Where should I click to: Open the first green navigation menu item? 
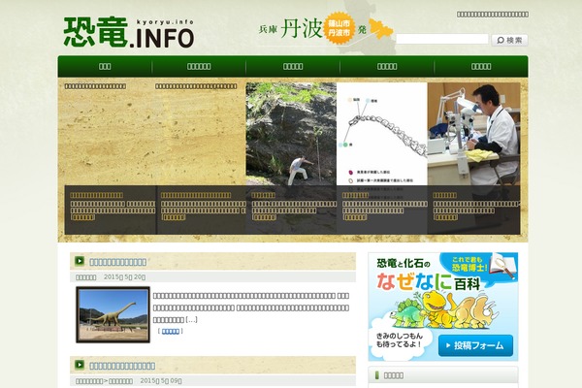tap(105, 67)
